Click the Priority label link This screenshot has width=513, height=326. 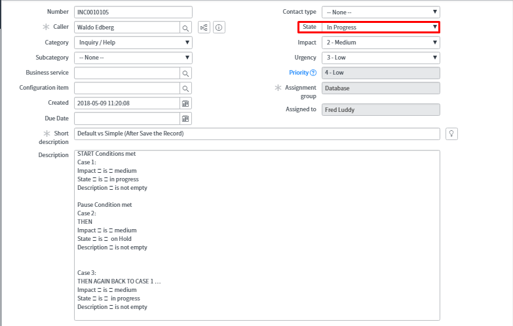click(299, 73)
